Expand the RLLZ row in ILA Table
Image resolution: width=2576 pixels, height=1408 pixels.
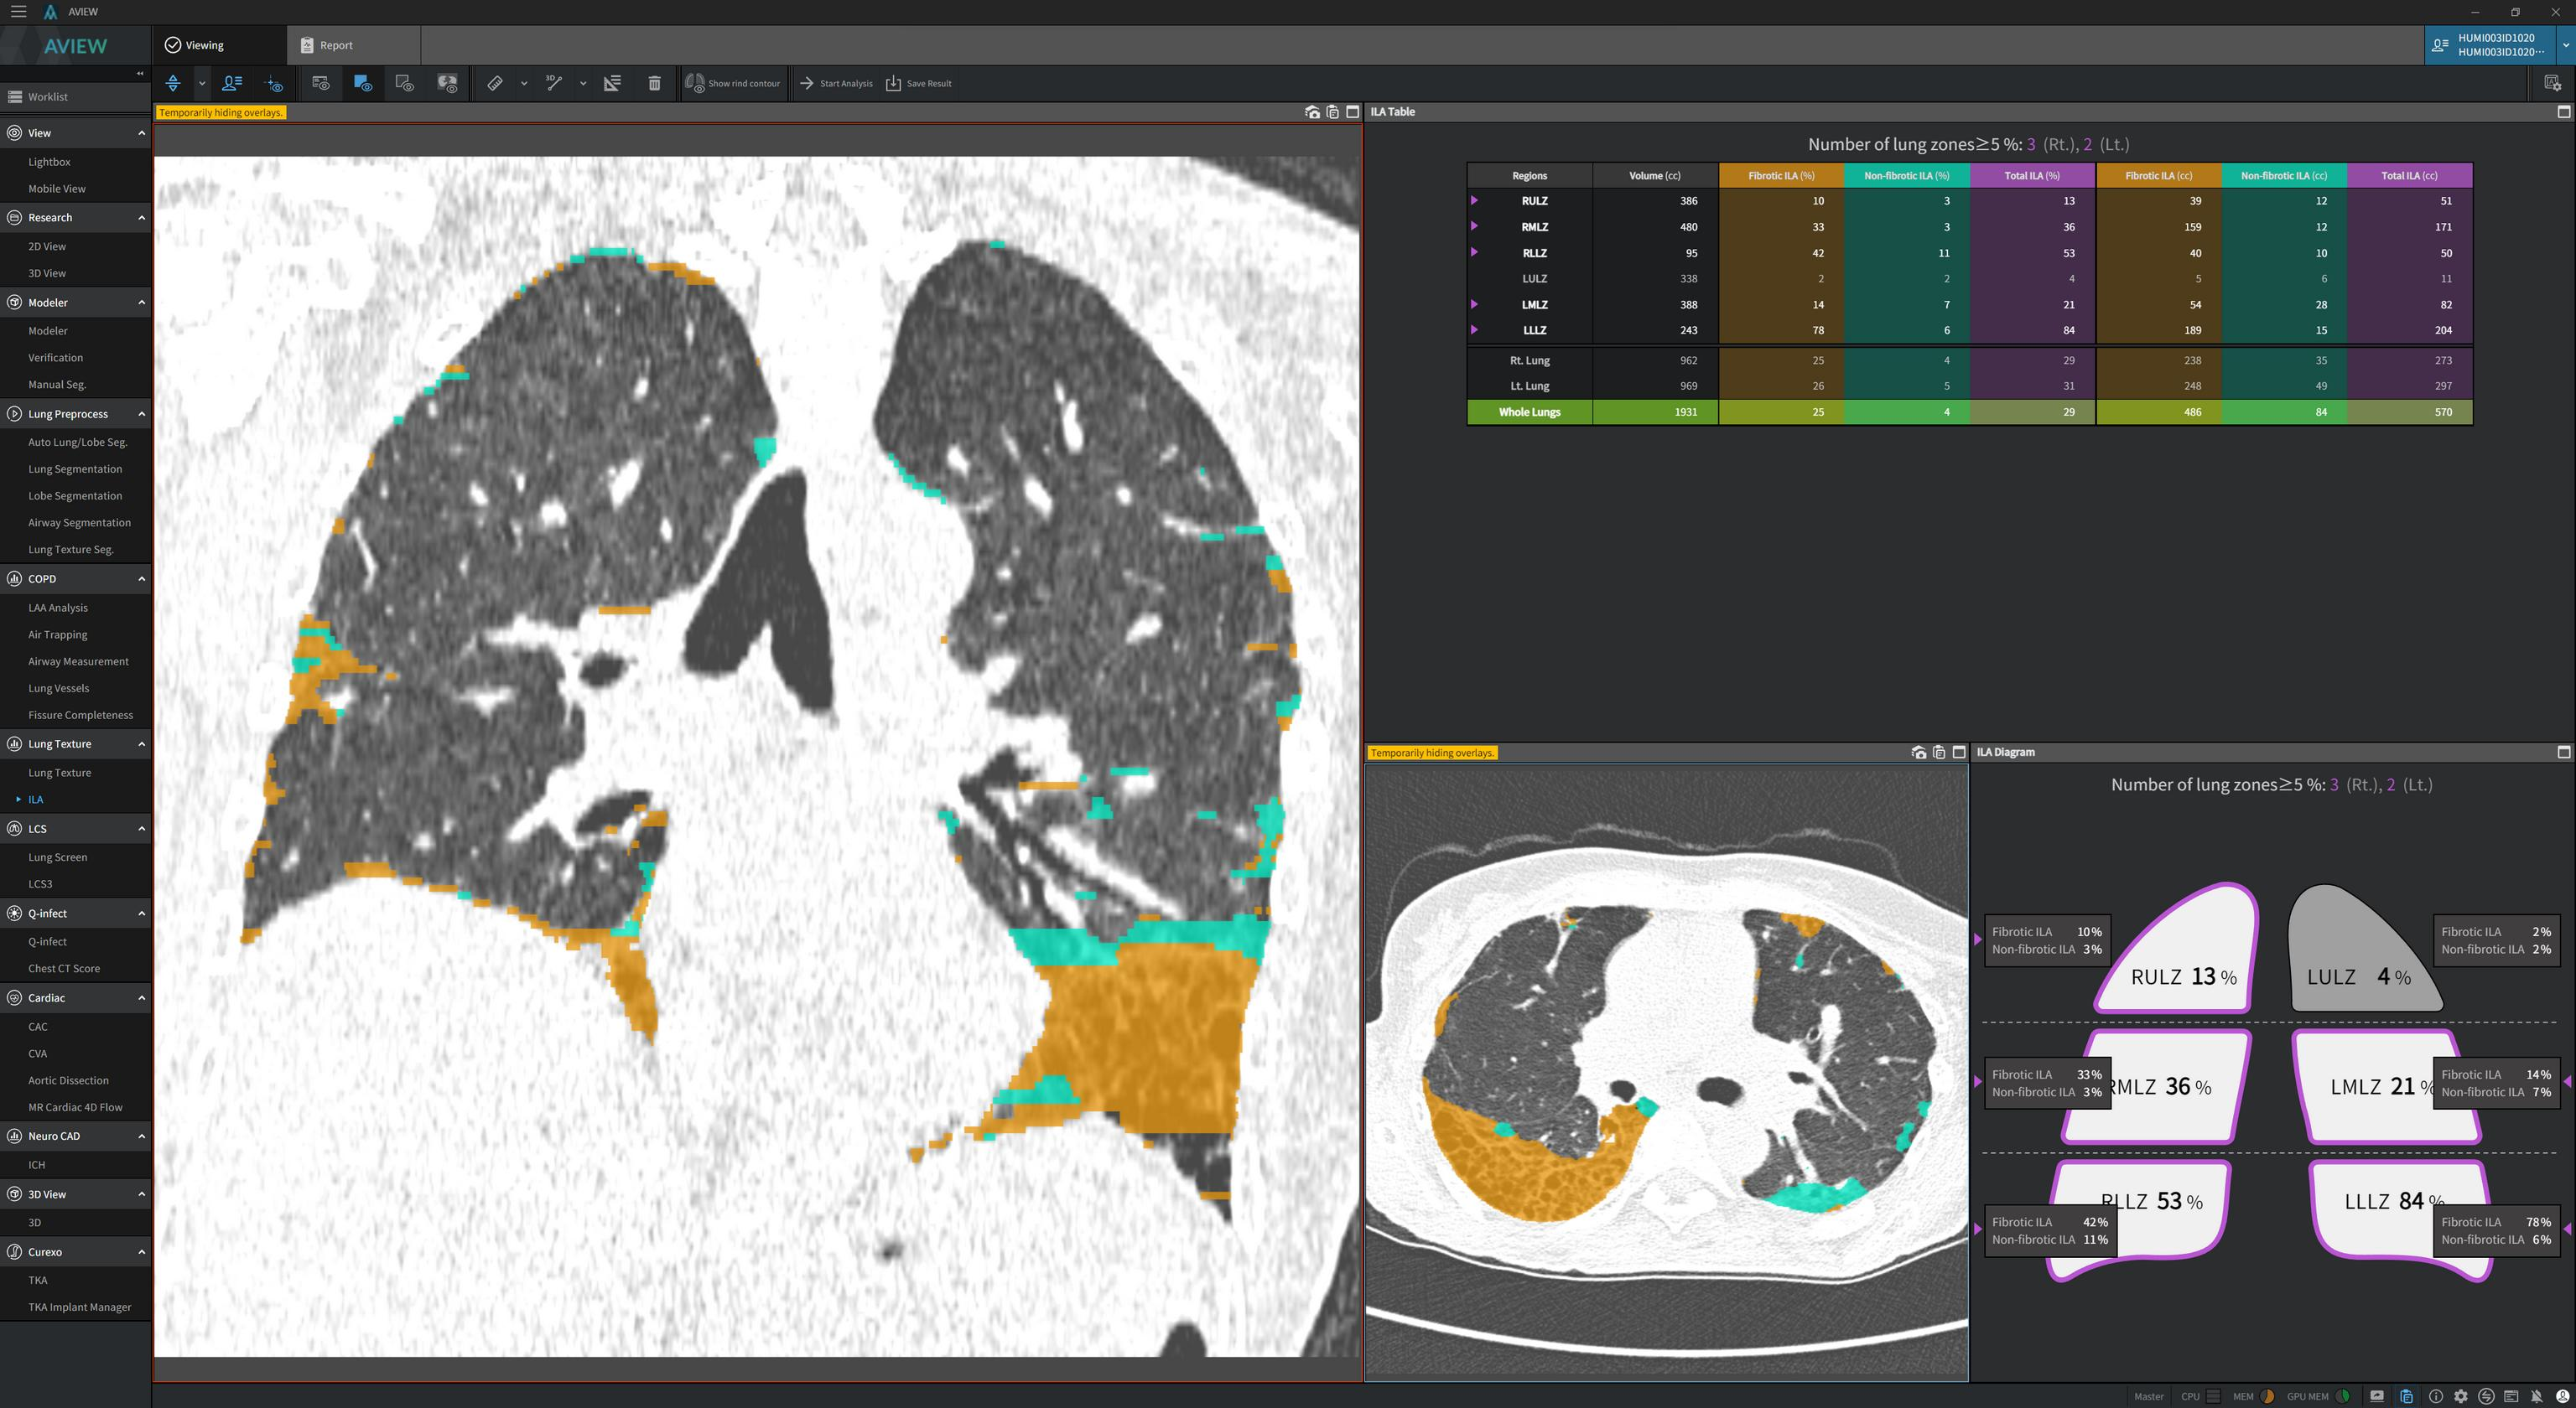click(1474, 253)
